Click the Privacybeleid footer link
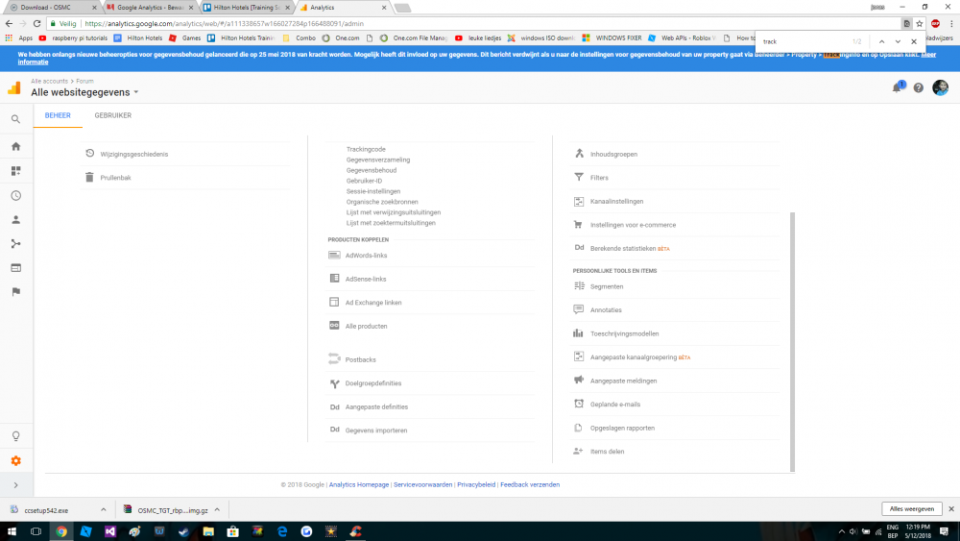The height and width of the screenshot is (541, 960). coord(476,484)
